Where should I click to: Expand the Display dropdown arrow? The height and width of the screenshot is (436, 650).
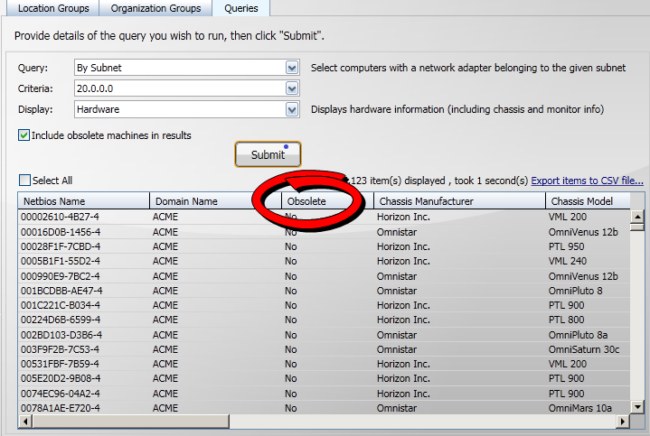tap(291, 109)
